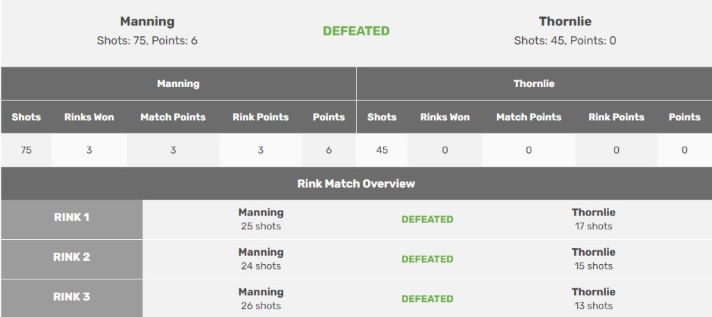Viewport: 712px width, 317px height.
Task: Click Thornlie's Match Points column header
Action: [x=528, y=117]
